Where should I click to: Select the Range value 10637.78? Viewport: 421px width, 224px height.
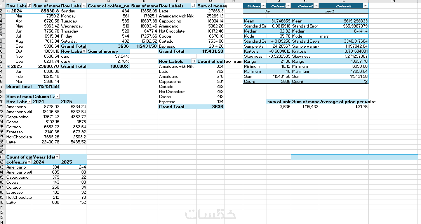[x=344, y=61]
